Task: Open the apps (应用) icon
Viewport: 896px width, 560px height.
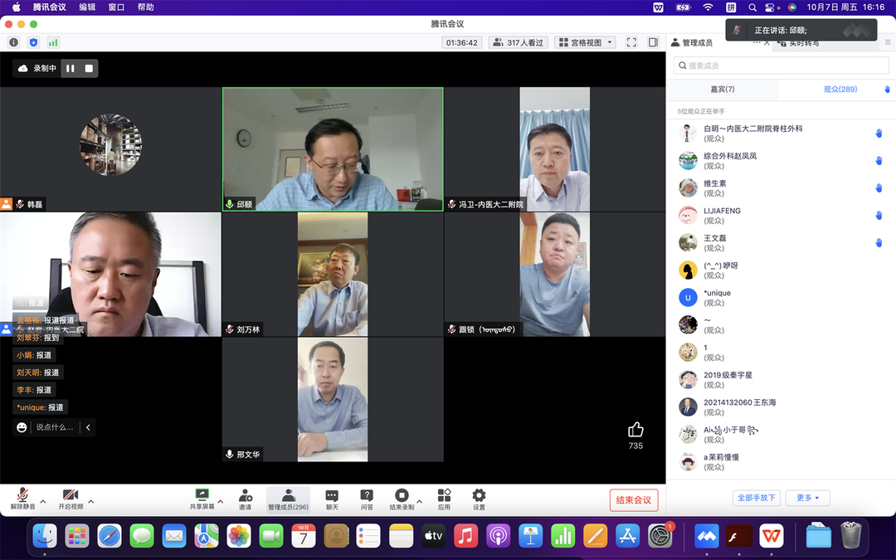Action: pos(444,496)
